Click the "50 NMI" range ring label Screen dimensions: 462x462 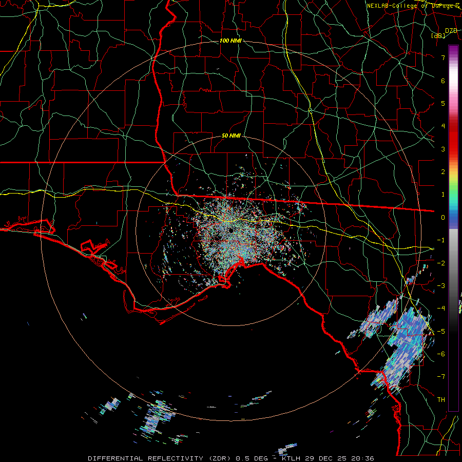point(231,136)
